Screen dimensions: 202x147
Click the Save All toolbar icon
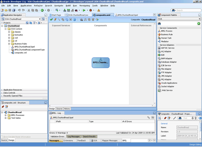point(13,10)
